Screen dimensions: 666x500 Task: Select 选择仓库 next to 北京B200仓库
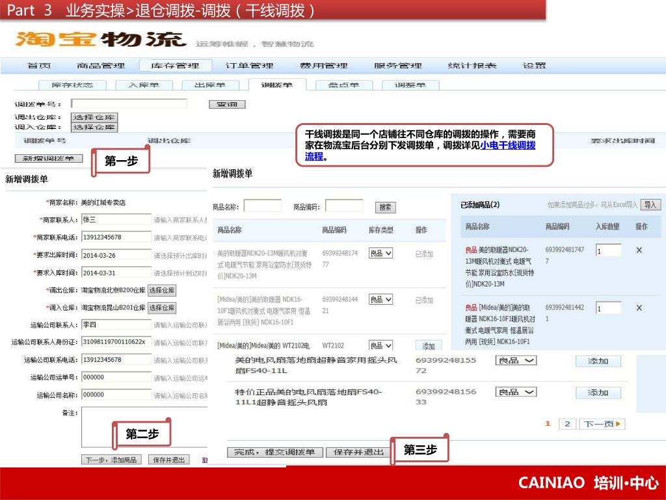point(162,290)
